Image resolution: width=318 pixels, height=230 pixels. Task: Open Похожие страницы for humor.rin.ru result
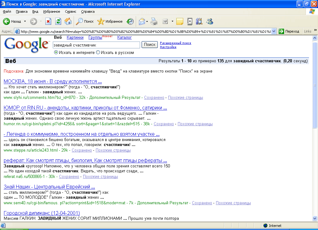pos(195,124)
